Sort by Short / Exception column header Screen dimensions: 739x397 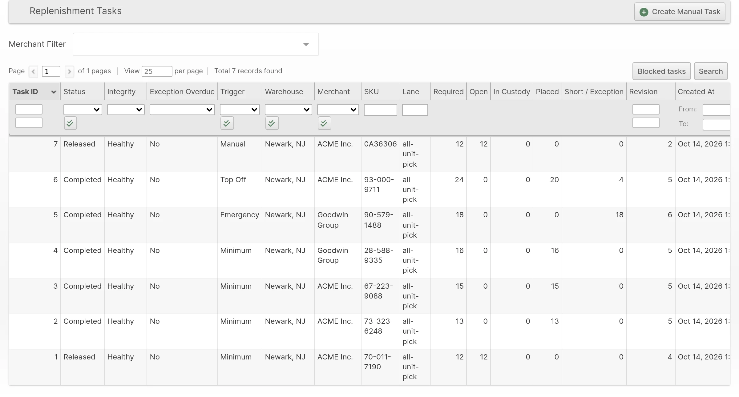[x=594, y=92]
